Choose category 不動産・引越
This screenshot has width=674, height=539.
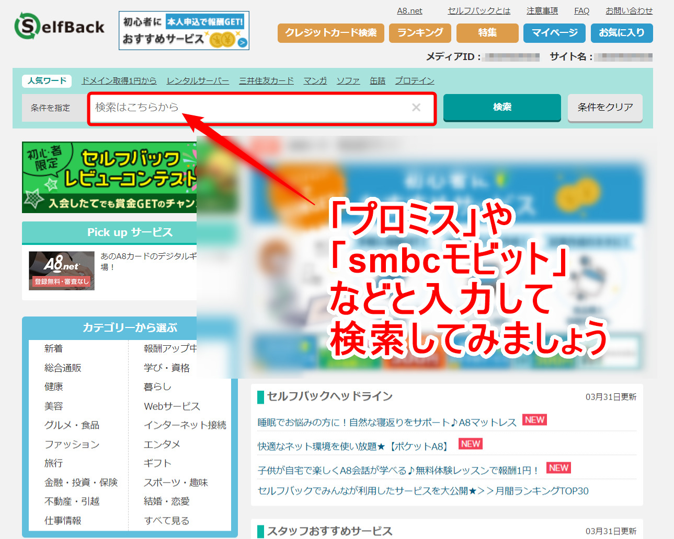point(72,501)
